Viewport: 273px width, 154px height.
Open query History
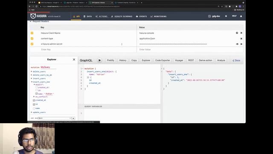coord(122,60)
